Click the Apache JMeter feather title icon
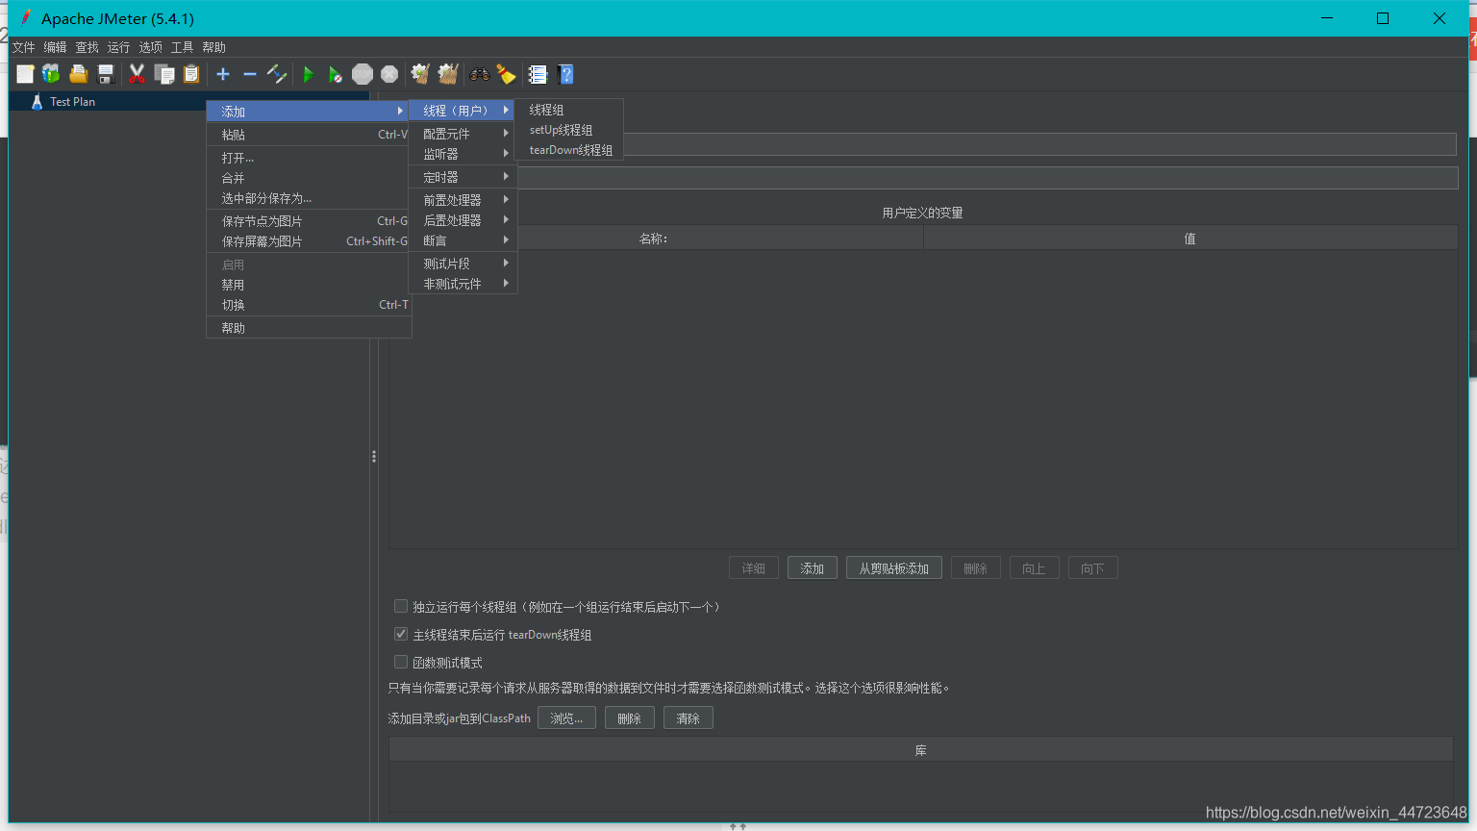Image resolution: width=1477 pixels, height=831 pixels. [x=25, y=17]
